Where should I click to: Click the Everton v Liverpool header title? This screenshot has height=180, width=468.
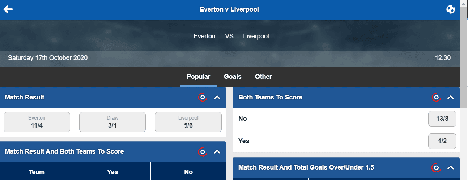click(229, 9)
